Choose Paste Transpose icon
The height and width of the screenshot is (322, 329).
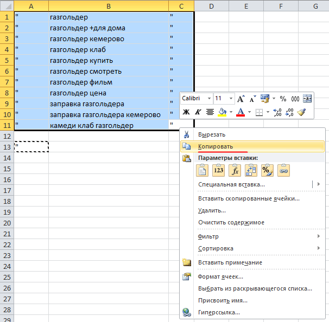tap(251, 170)
